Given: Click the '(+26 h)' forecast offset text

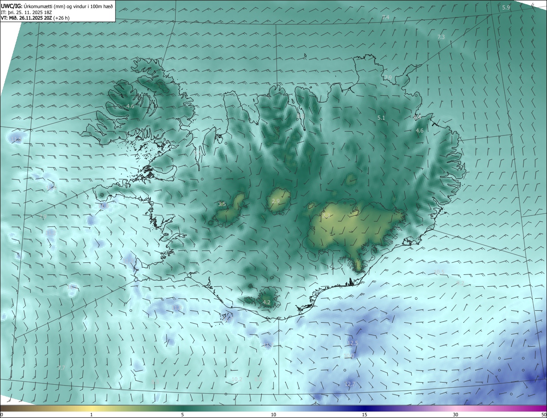Looking at the screenshot, I should click(x=62, y=18).
